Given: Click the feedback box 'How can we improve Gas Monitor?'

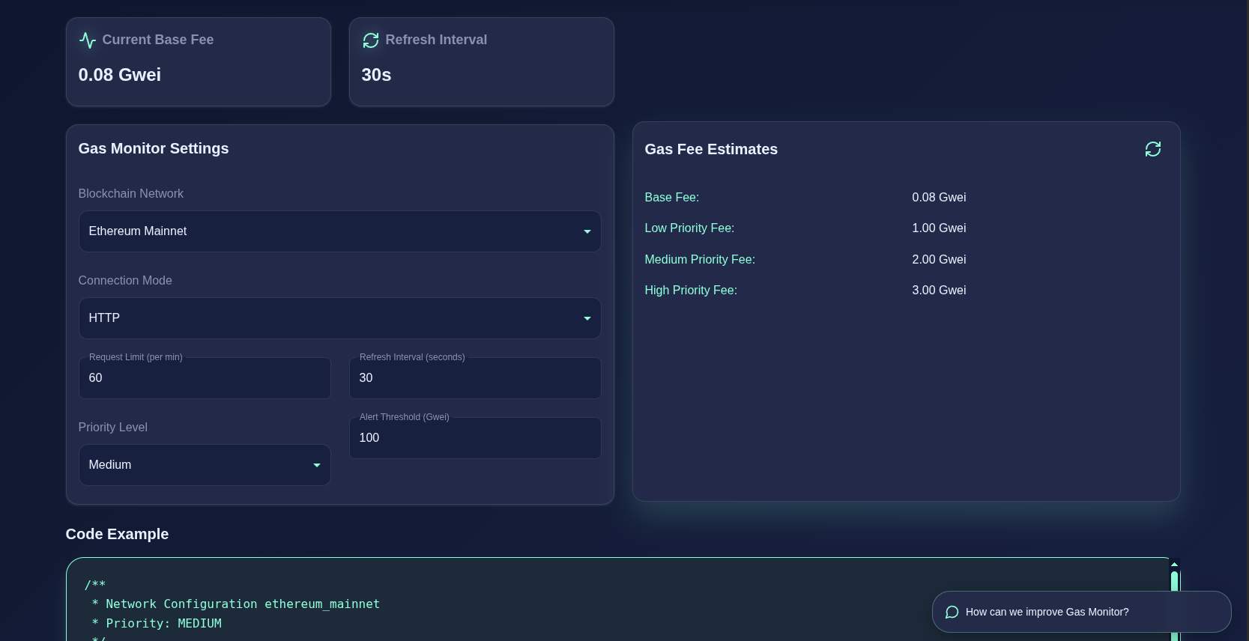Looking at the screenshot, I should click(x=1081, y=612).
